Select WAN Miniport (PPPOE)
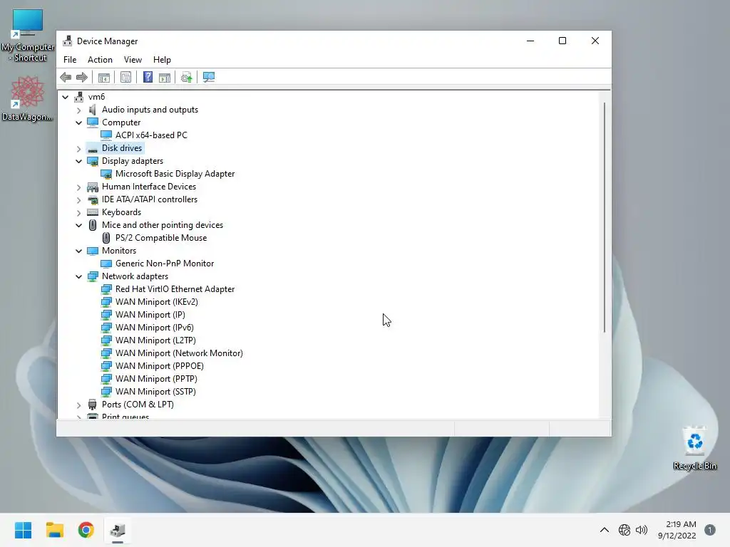 point(160,366)
